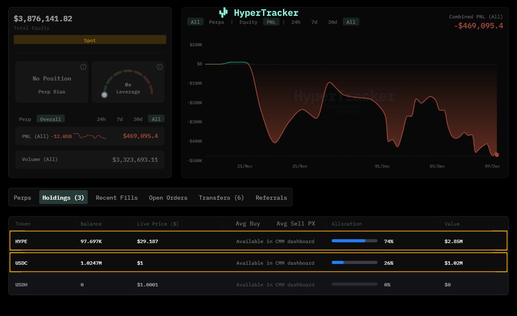This screenshot has height=316, width=517.
Task: Switch to the Referrals tab
Action: 271,198
